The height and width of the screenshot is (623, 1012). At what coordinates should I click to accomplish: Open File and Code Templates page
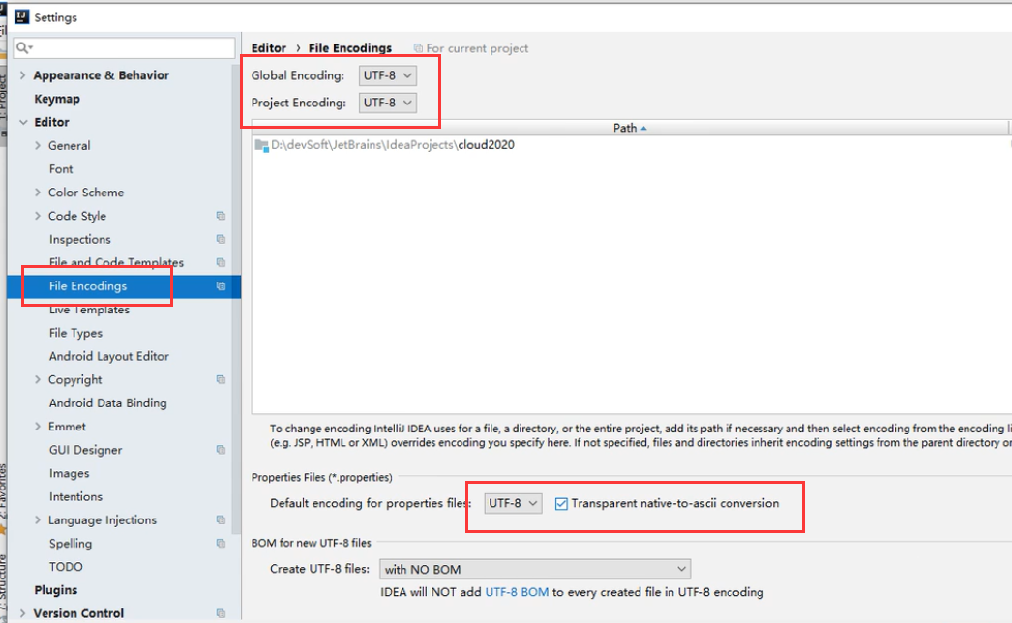[116, 262]
